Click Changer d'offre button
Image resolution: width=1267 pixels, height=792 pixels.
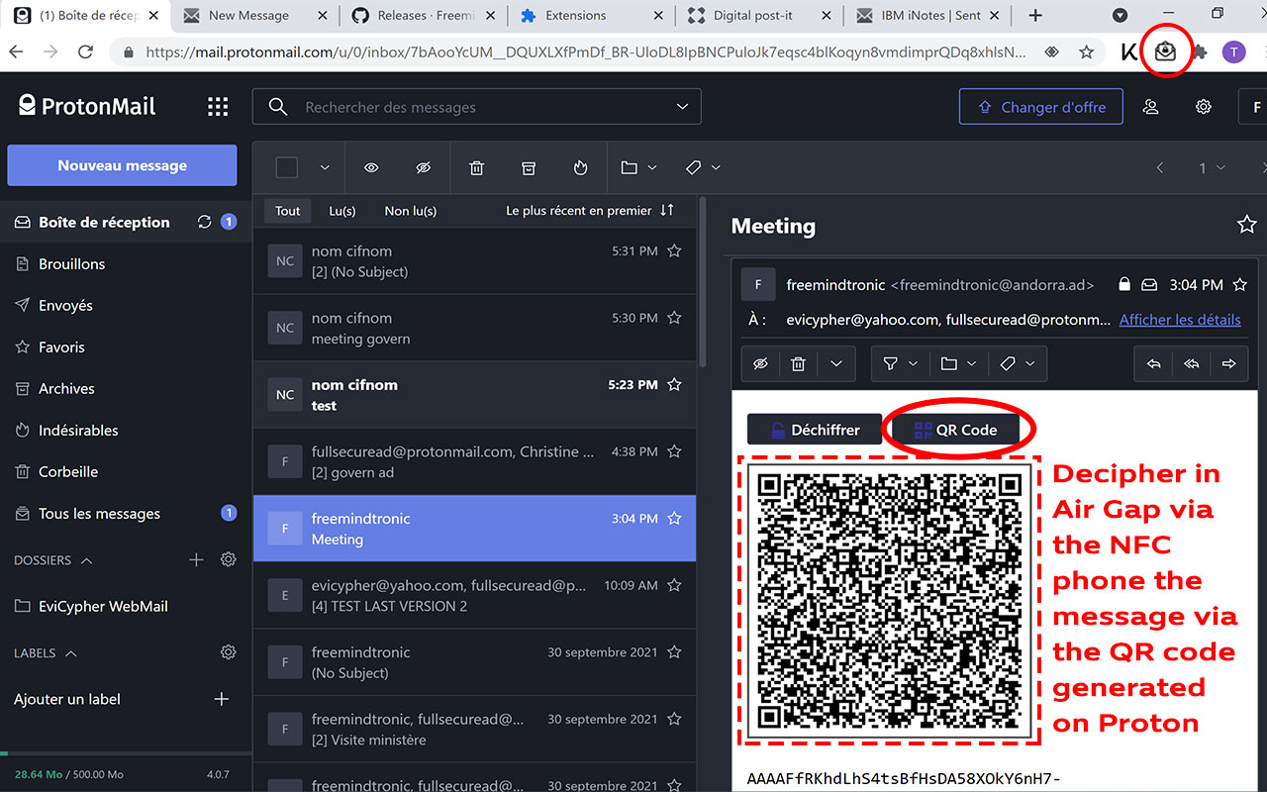coord(1041,107)
